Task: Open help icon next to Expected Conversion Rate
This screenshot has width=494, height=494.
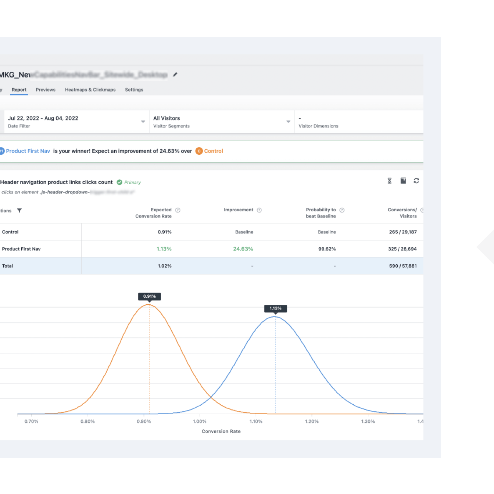Action: [x=178, y=210]
